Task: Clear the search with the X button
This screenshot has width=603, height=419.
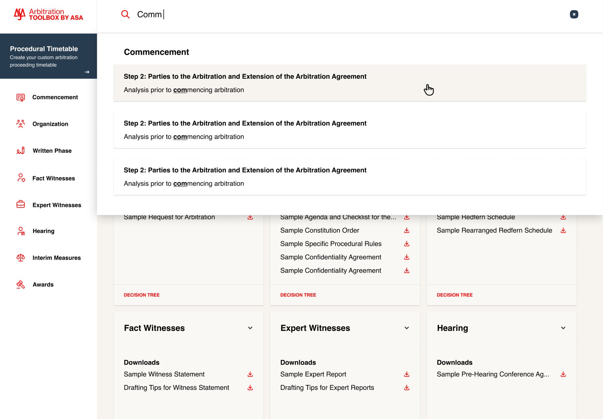Action: (x=574, y=14)
